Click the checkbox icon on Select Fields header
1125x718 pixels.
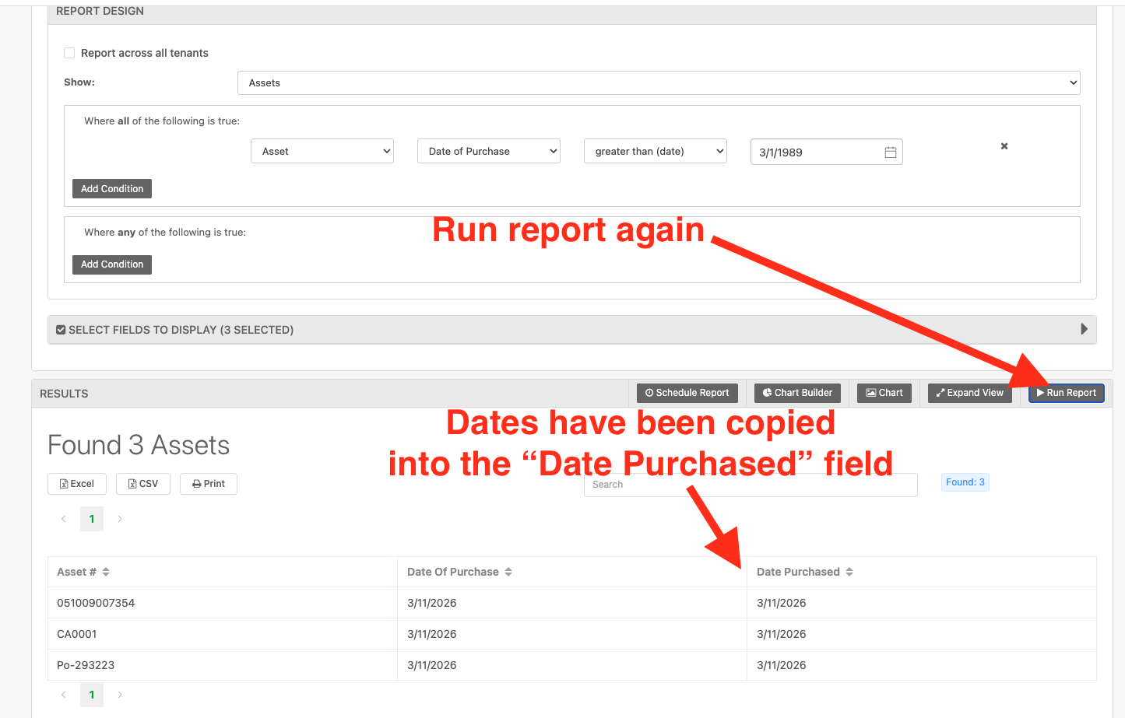pos(60,329)
